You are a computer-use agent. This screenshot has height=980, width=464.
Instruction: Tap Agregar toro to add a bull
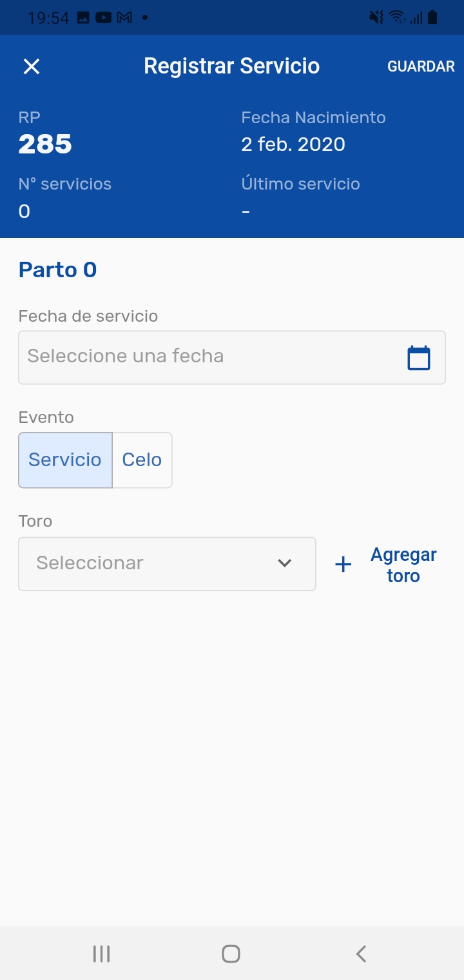tap(403, 565)
